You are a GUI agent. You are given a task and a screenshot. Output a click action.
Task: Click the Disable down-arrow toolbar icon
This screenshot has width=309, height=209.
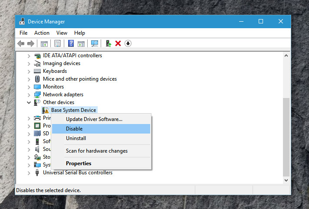128,43
